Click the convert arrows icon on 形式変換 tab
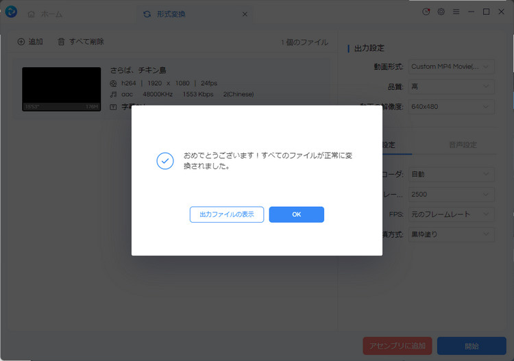The width and height of the screenshot is (514, 361). [147, 14]
